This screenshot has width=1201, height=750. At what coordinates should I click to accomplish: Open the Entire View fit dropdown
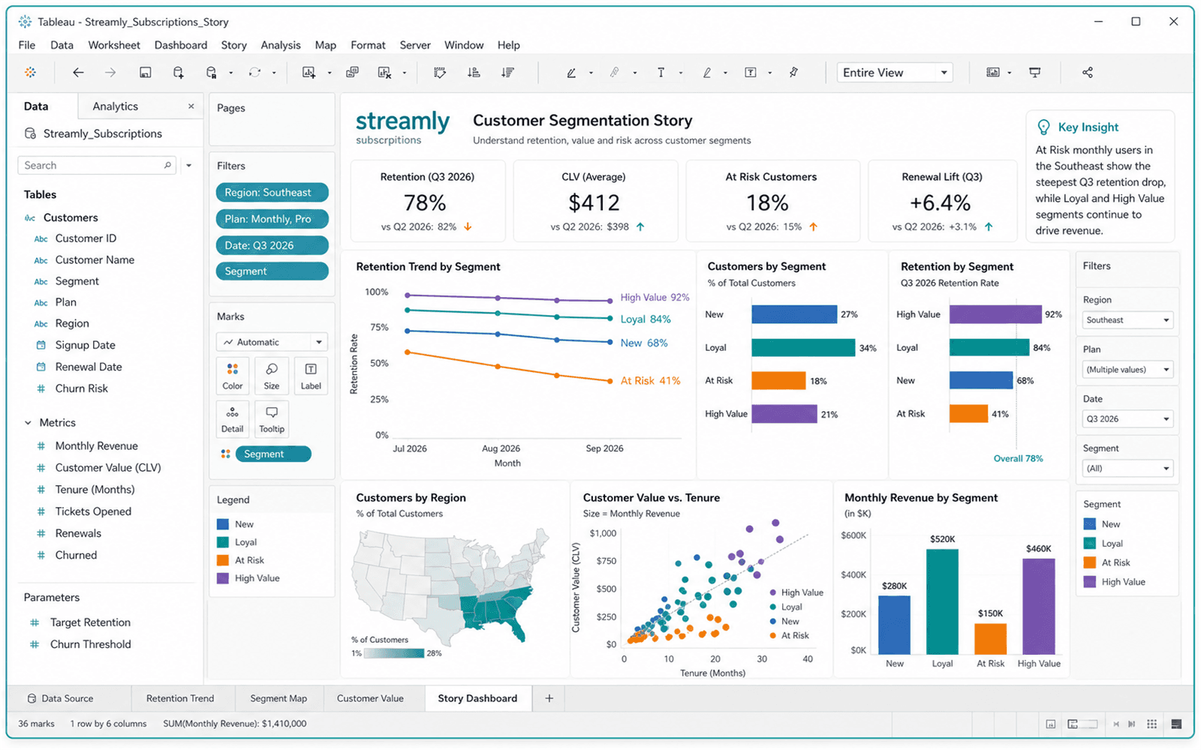(895, 73)
